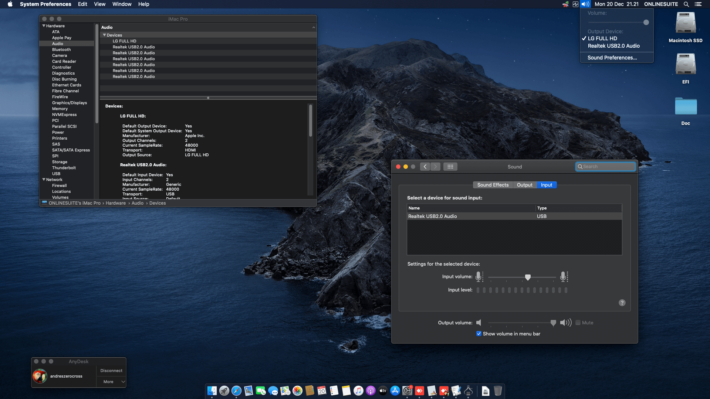The width and height of the screenshot is (710, 399).
Task: Click the Audio header collapse chevron
Action: coord(314,27)
